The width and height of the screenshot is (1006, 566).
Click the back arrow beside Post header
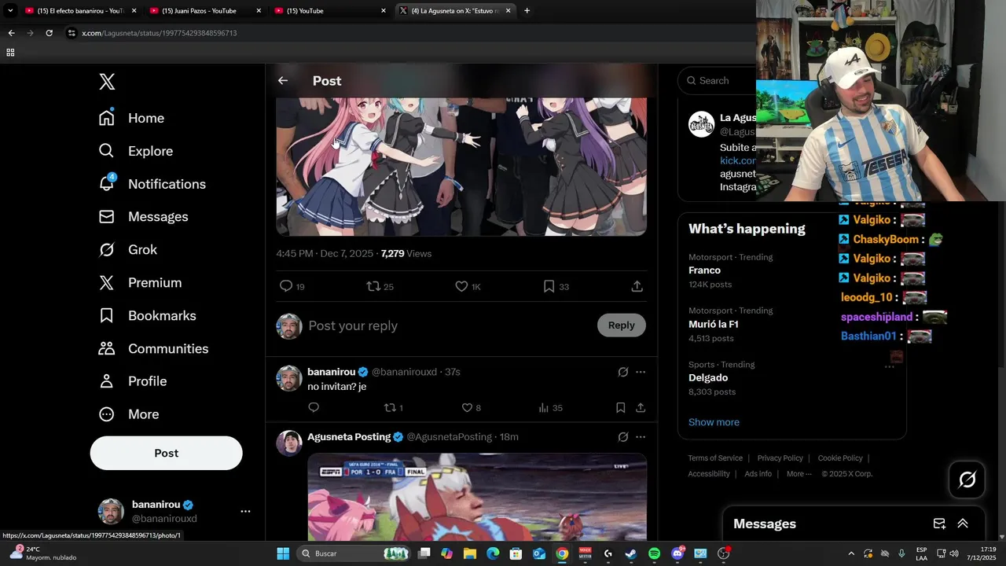tap(283, 81)
